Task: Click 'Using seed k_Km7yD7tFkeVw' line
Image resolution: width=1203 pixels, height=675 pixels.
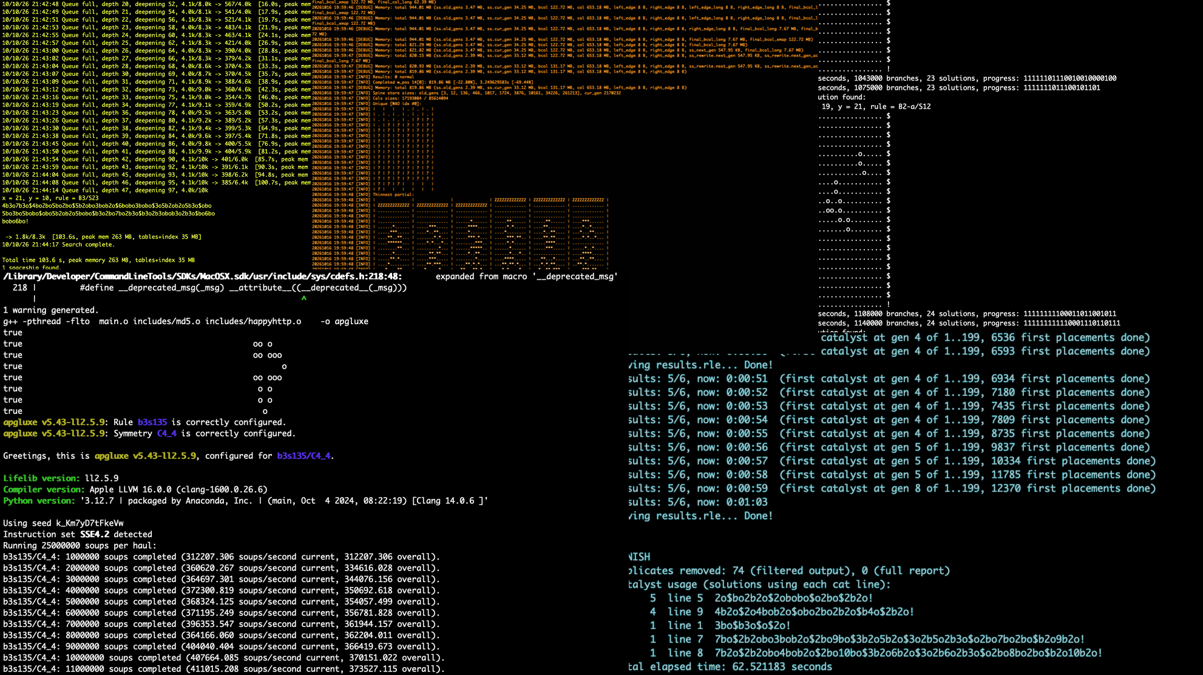Action: [63, 523]
